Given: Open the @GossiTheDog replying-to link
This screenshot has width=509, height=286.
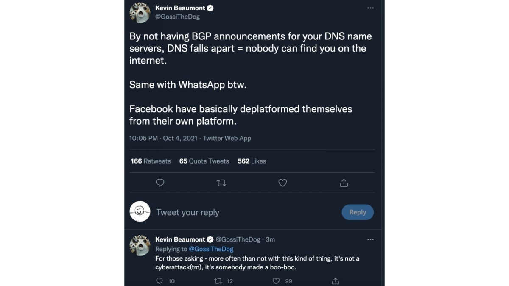Looking at the screenshot, I should pyautogui.click(x=211, y=249).
